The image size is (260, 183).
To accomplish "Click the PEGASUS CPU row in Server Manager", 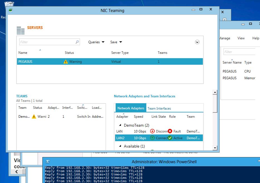I will 239,71.
